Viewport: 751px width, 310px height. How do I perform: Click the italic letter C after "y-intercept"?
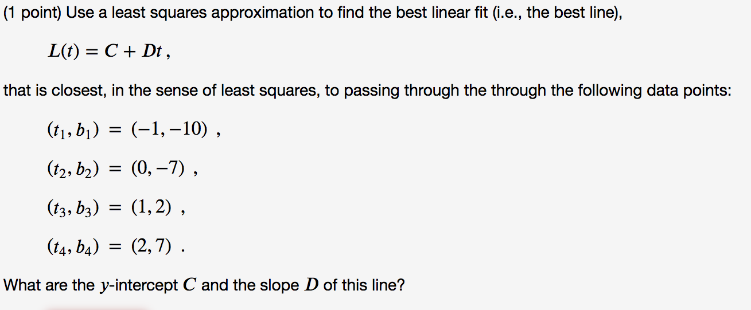coord(189,285)
